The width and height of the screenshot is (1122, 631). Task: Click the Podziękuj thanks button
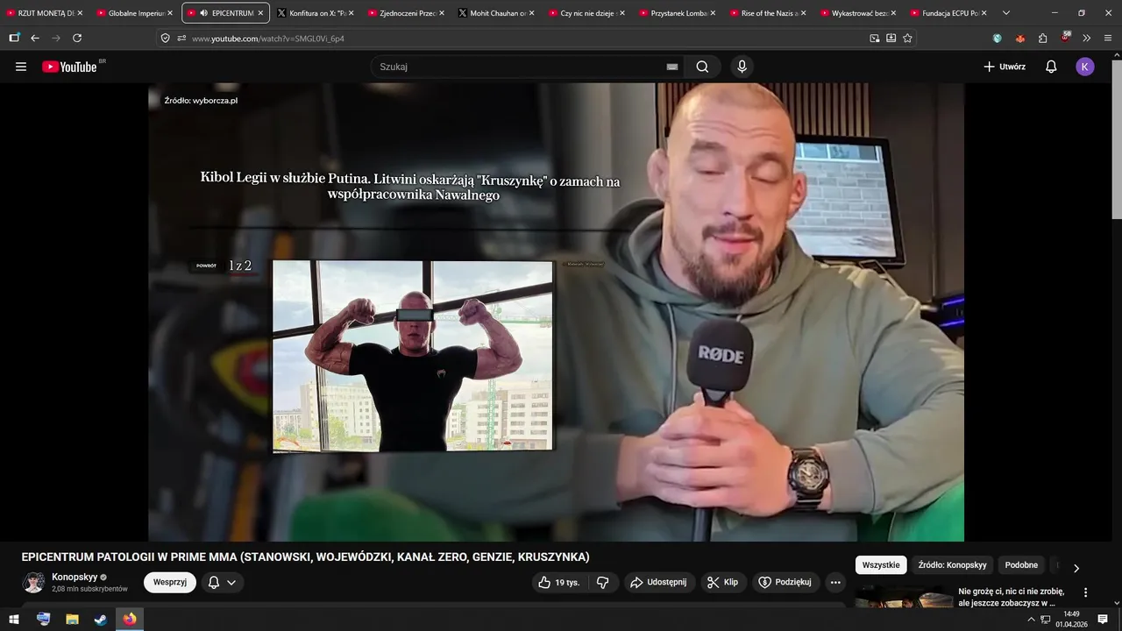tap(785, 582)
